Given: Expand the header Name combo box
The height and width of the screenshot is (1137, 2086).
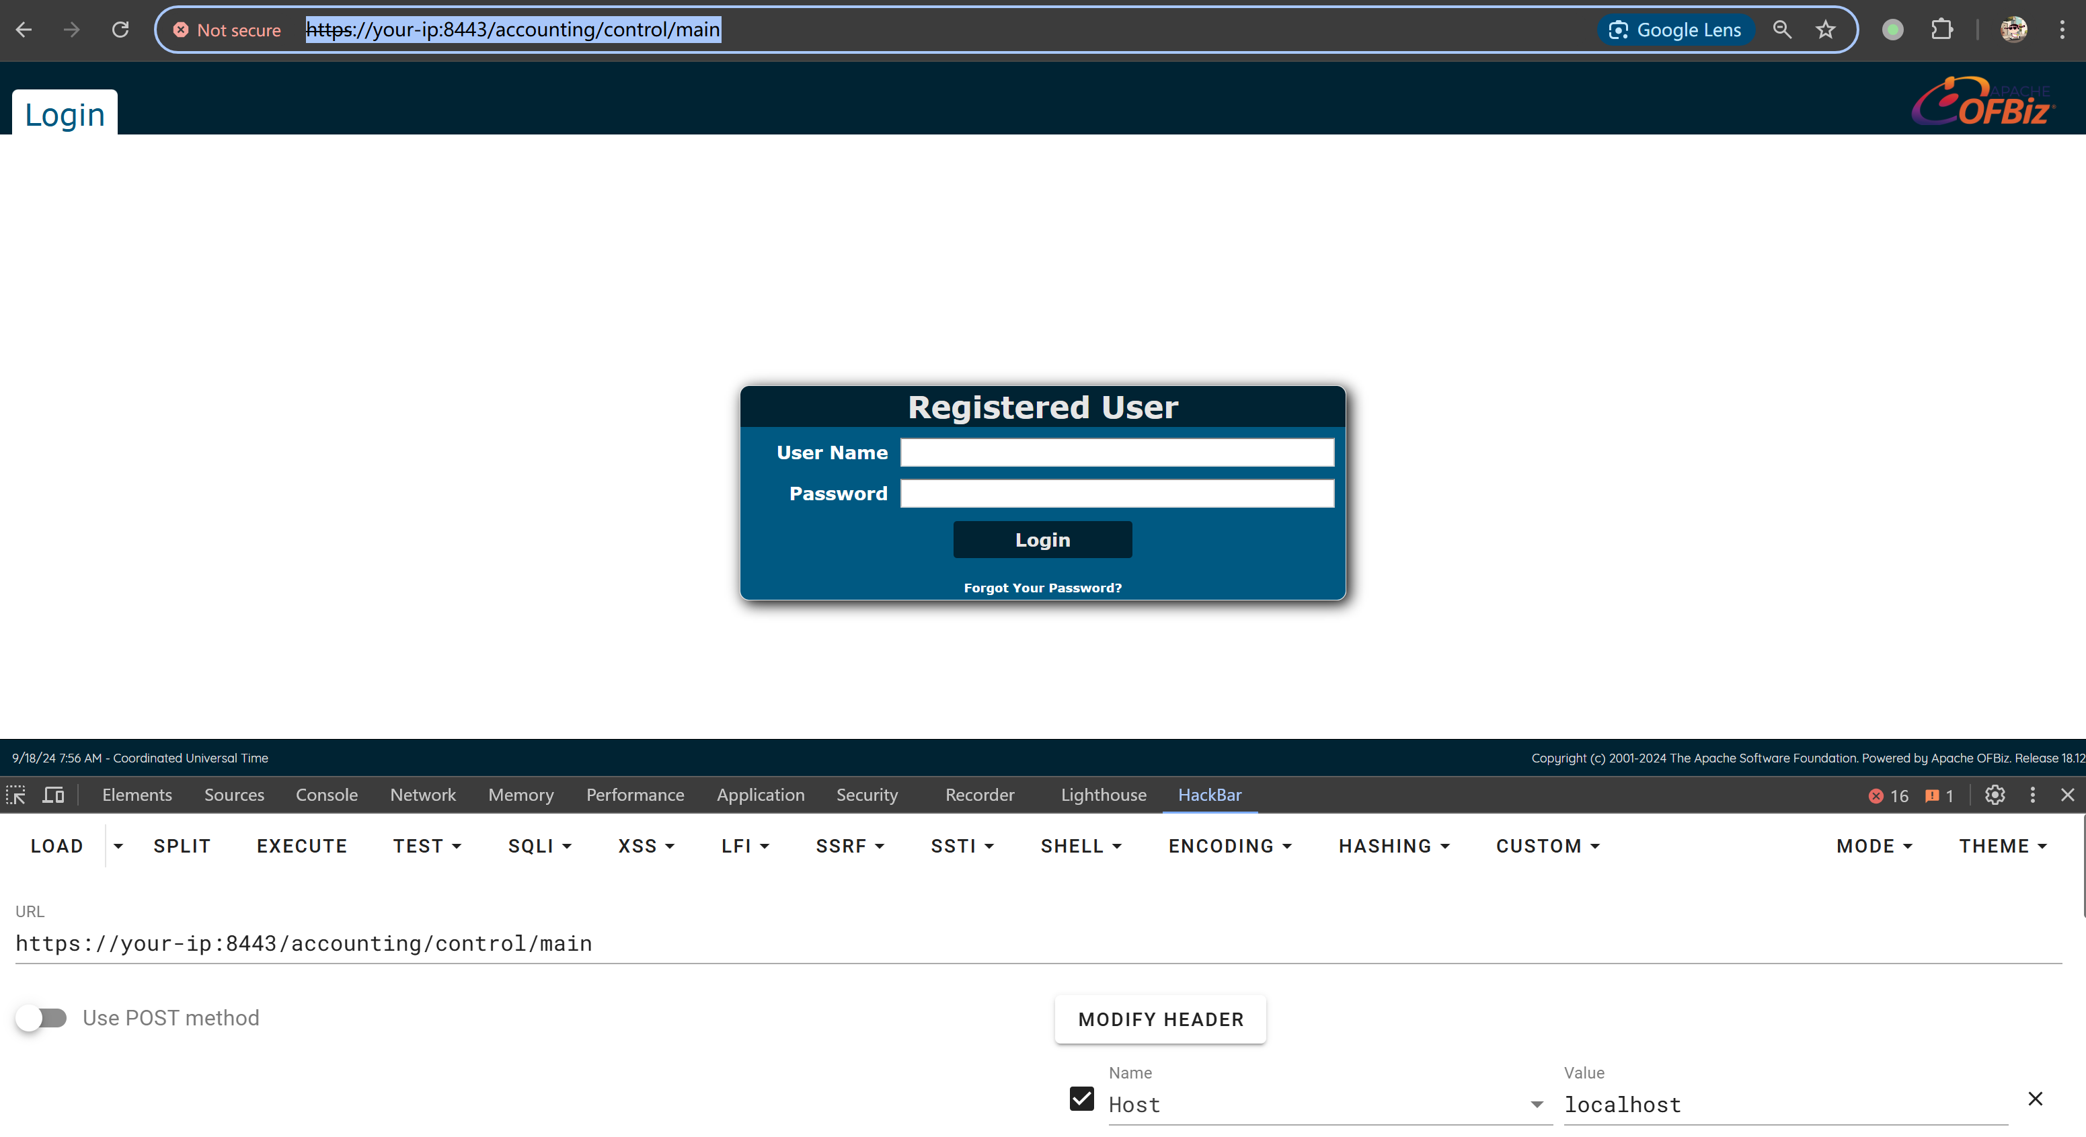Looking at the screenshot, I should point(1536,1105).
